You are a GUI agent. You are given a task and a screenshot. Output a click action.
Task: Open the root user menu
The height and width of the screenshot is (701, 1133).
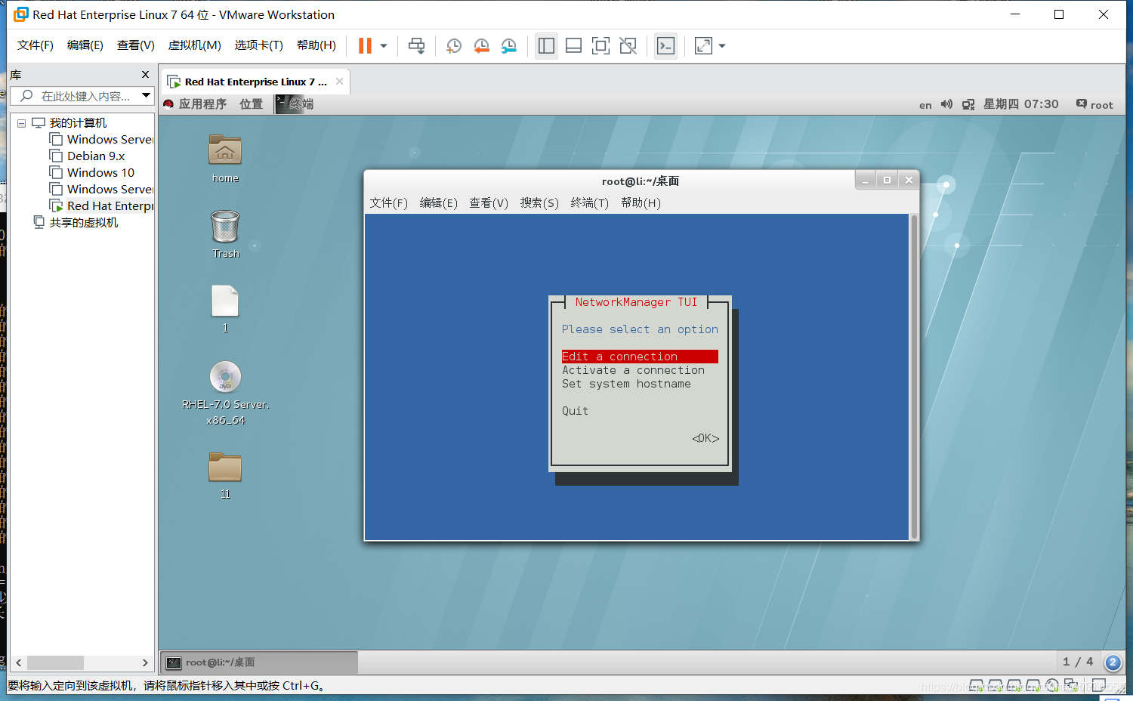click(x=1094, y=104)
